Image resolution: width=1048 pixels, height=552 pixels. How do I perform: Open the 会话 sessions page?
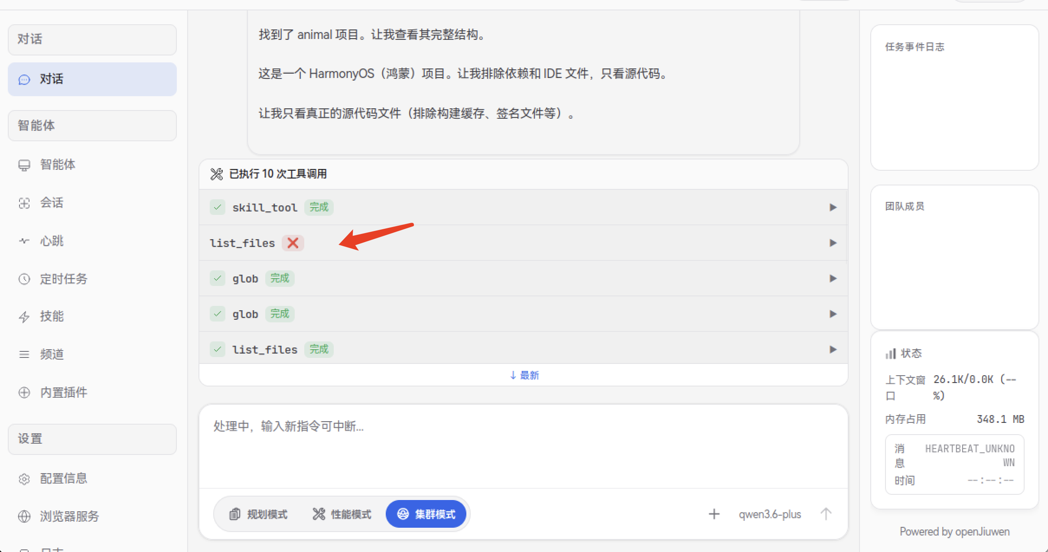92,203
